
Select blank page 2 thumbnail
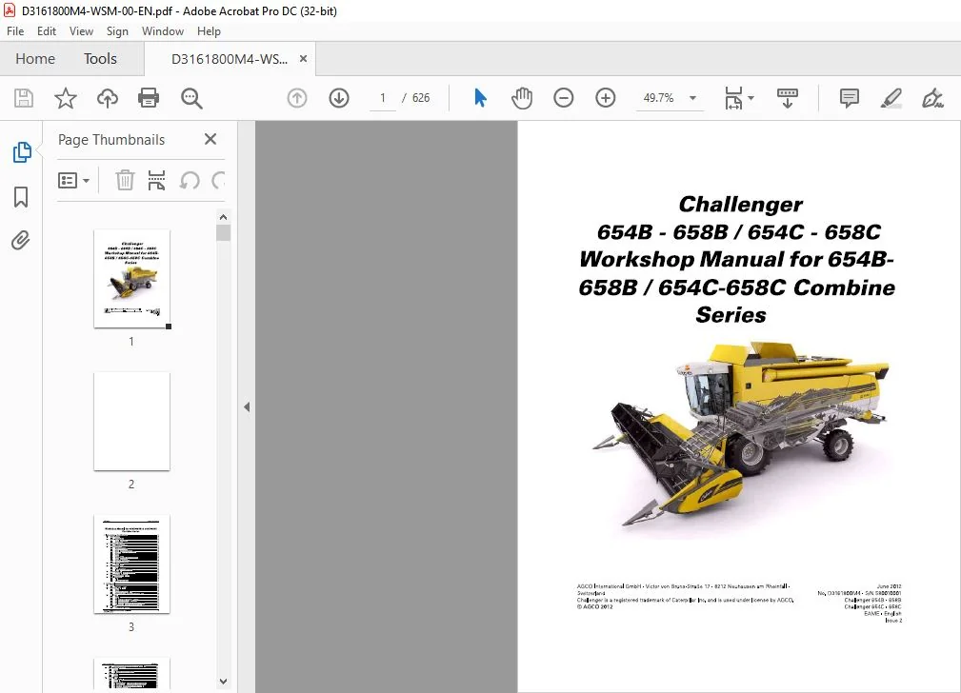[131, 422]
